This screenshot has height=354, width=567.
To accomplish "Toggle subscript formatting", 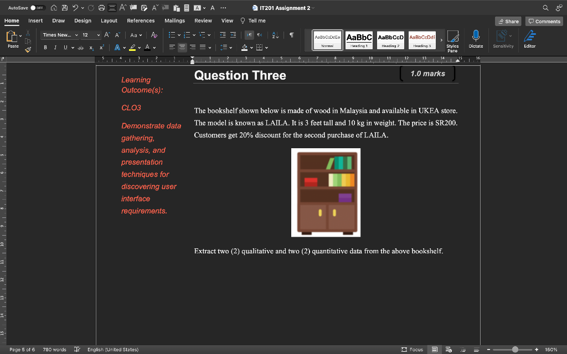I will pyautogui.click(x=91, y=48).
